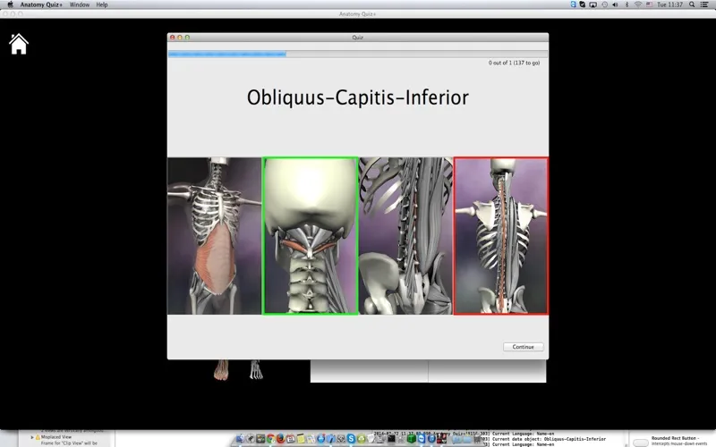Click the Obliquus-Capitis-Inferior heading
716x447 pixels.
point(357,97)
